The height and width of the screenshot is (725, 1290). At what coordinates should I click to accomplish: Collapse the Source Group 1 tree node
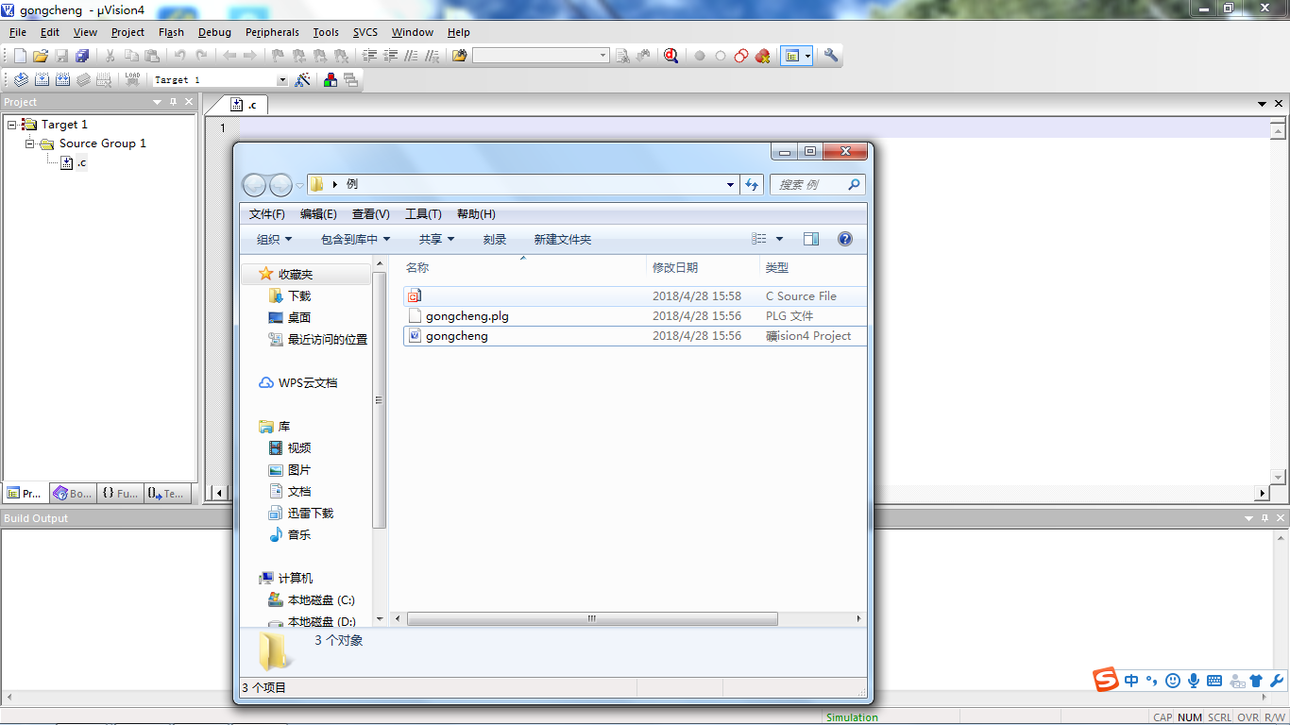click(30, 143)
